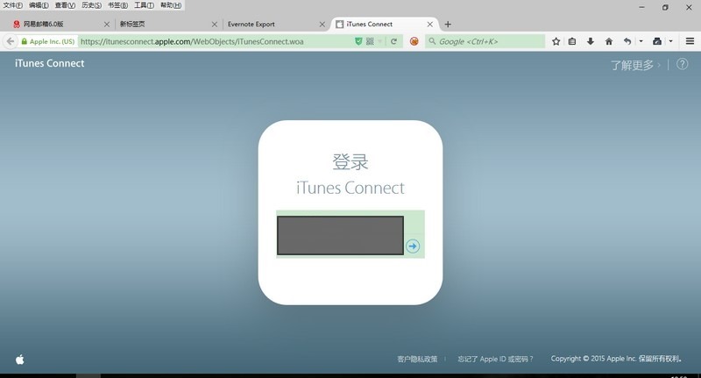This screenshot has width=701, height=378.
Task: Open the 帮助 (Help) menu
Action: click(x=171, y=5)
